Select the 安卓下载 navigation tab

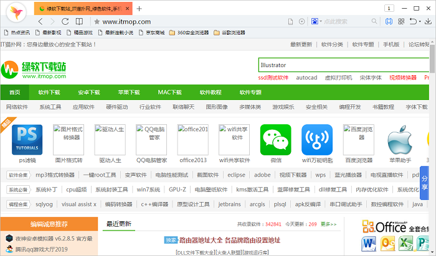(x=89, y=93)
